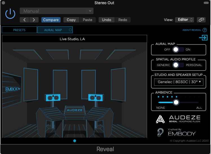Image resolution: width=211 pixels, height=154 pixels.
Task: Select the ON label for Aural Map
Action: coord(188,49)
